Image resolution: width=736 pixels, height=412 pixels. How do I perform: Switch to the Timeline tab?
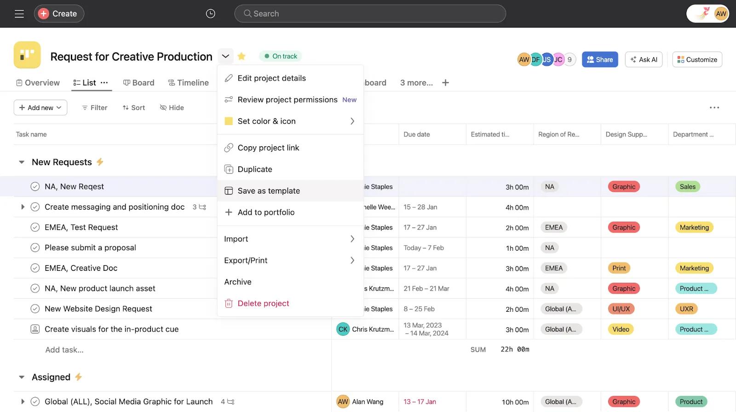point(189,83)
